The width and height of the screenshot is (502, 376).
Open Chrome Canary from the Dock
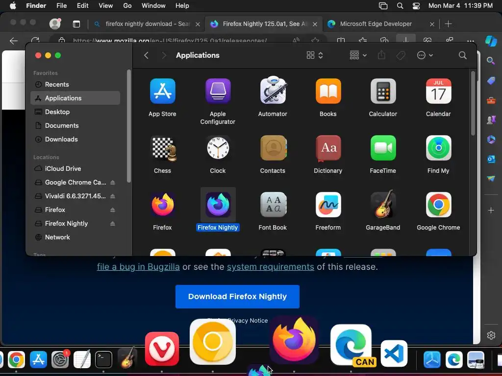pyautogui.click(x=213, y=342)
